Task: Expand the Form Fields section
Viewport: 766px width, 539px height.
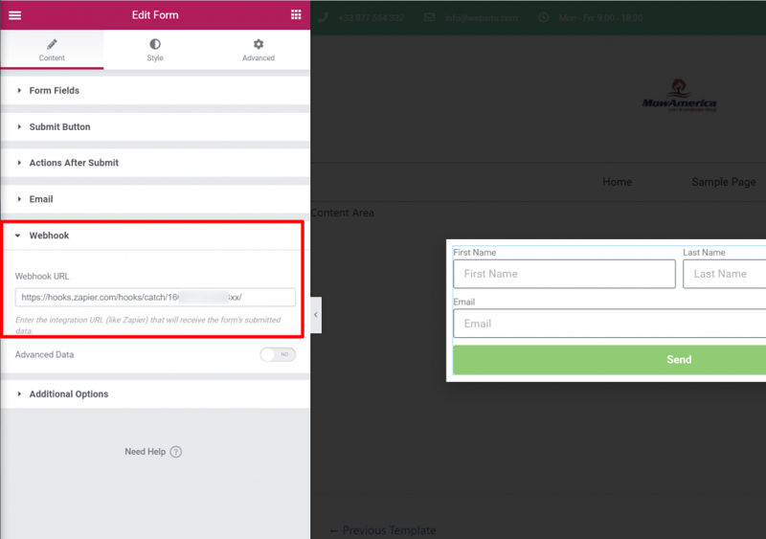Action: coord(155,90)
